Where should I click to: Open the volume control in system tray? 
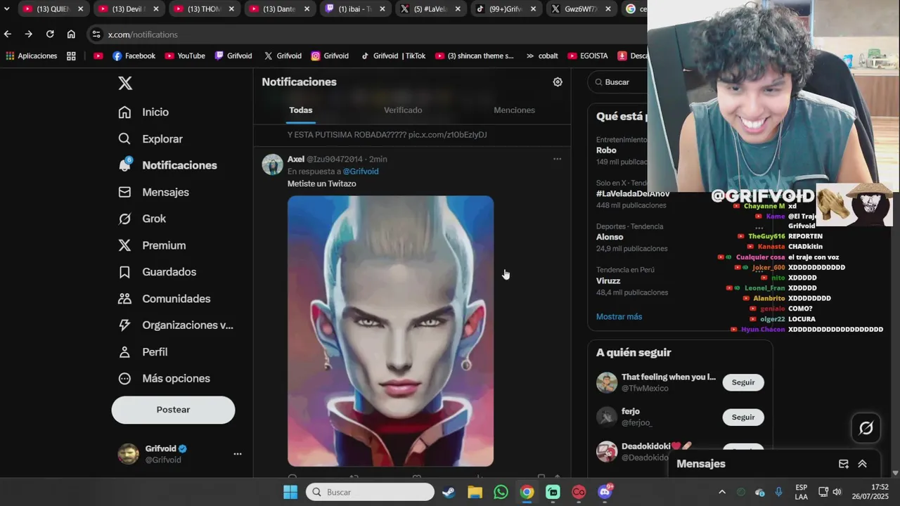tap(837, 492)
